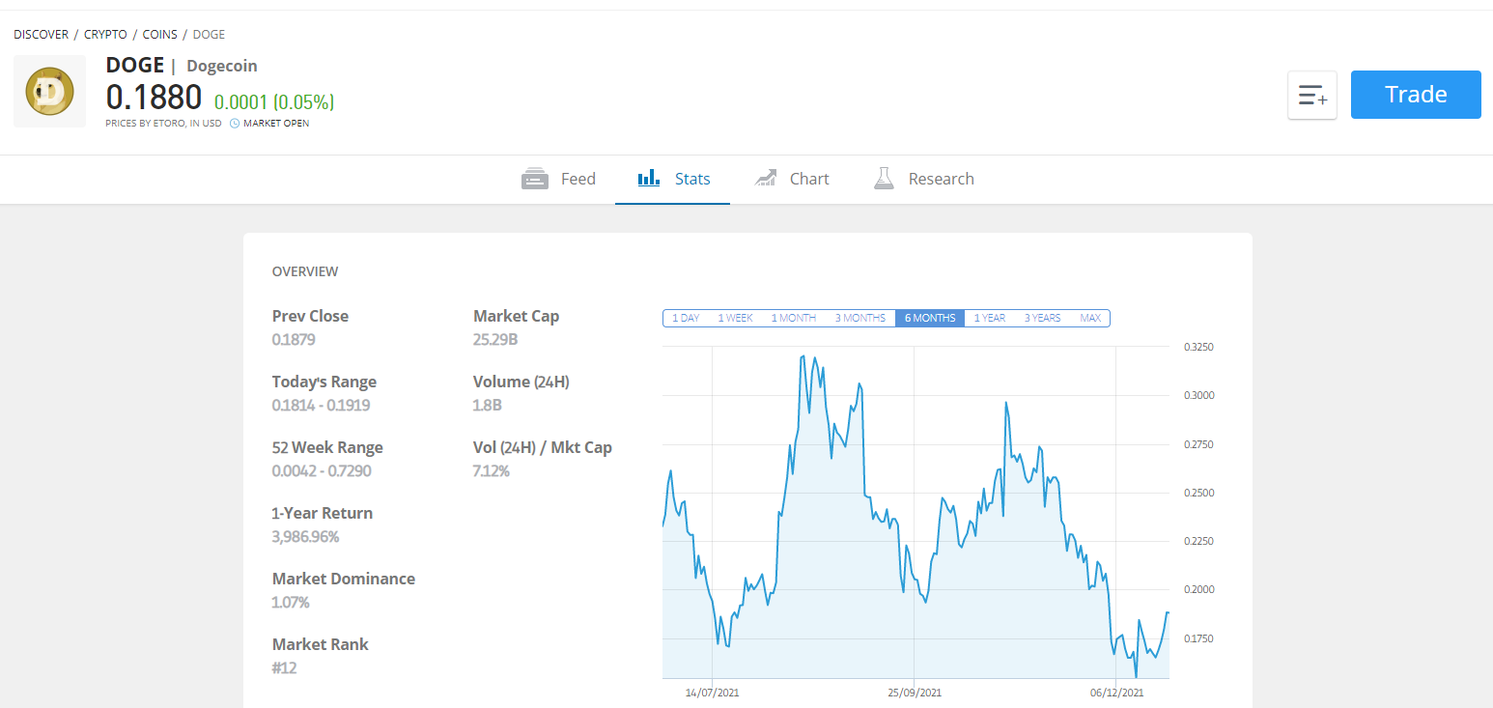Click the current price 0.1880
The width and height of the screenshot is (1493, 708).
click(155, 98)
